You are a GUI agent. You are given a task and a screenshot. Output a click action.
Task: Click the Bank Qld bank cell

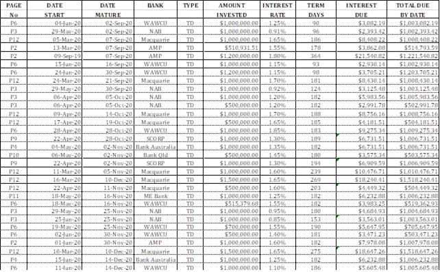(x=156, y=155)
